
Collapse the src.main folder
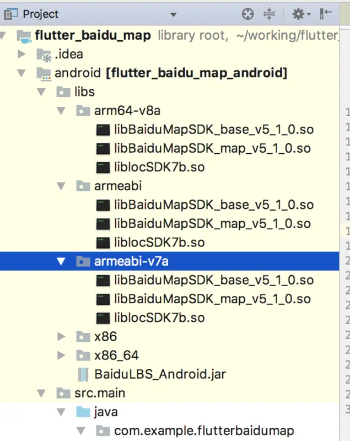pyautogui.click(x=41, y=393)
